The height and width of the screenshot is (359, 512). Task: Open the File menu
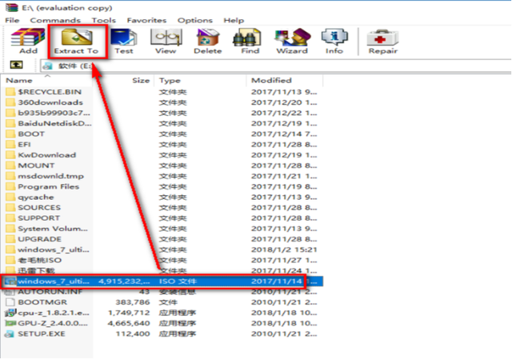[12, 20]
